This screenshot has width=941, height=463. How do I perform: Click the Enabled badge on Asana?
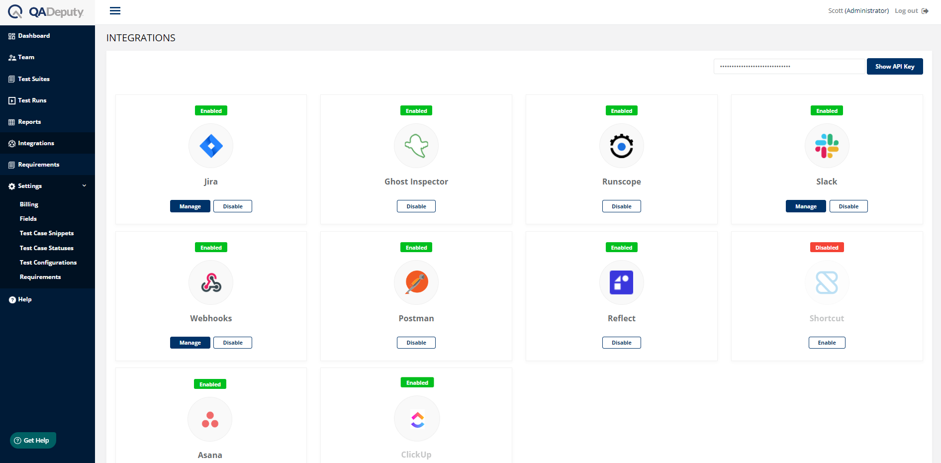click(x=210, y=384)
